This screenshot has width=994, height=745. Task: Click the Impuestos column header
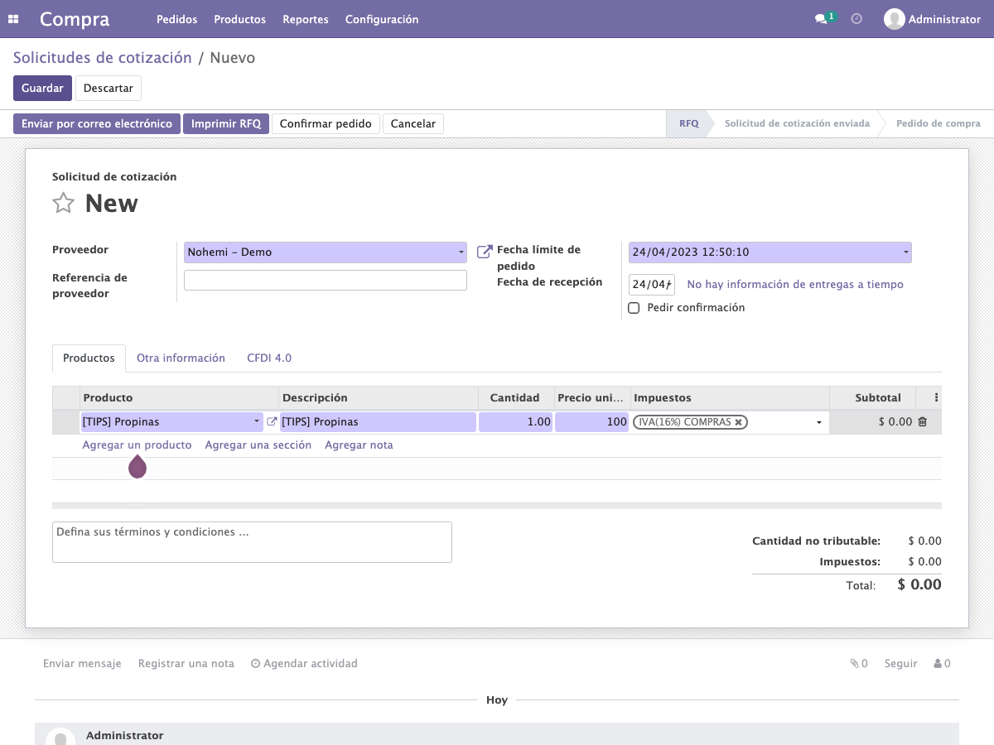pyautogui.click(x=730, y=398)
